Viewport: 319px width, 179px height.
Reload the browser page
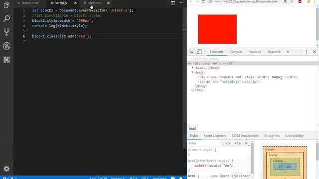203,2
